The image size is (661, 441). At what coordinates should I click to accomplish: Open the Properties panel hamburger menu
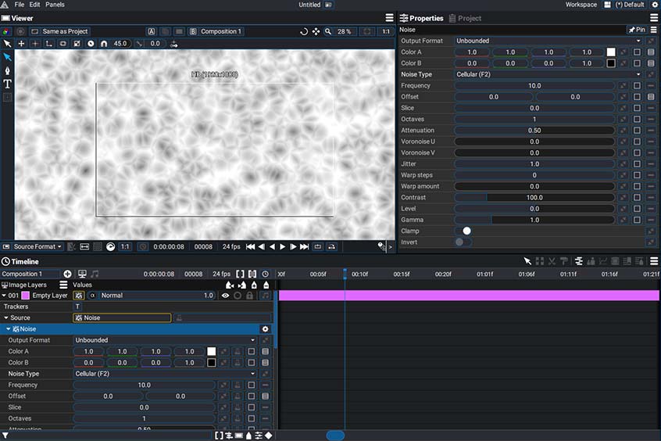(x=654, y=18)
